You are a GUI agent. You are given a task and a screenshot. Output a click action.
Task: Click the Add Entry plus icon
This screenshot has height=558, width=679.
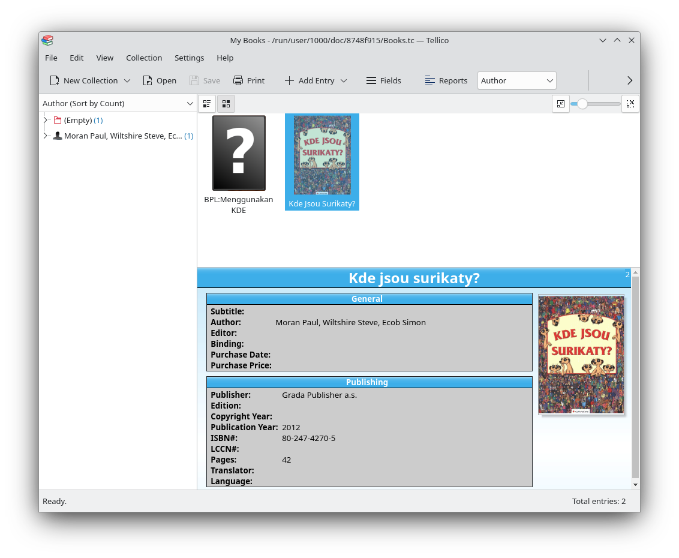289,80
